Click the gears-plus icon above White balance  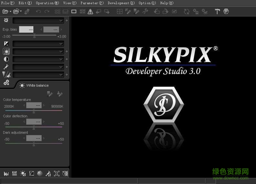point(6,83)
